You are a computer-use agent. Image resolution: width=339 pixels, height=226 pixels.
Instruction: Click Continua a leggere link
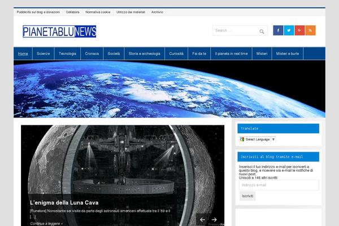click(46, 224)
